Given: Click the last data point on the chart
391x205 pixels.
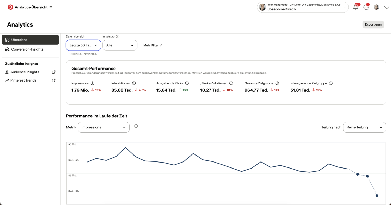Looking at the screenshot, I should 377,196.
